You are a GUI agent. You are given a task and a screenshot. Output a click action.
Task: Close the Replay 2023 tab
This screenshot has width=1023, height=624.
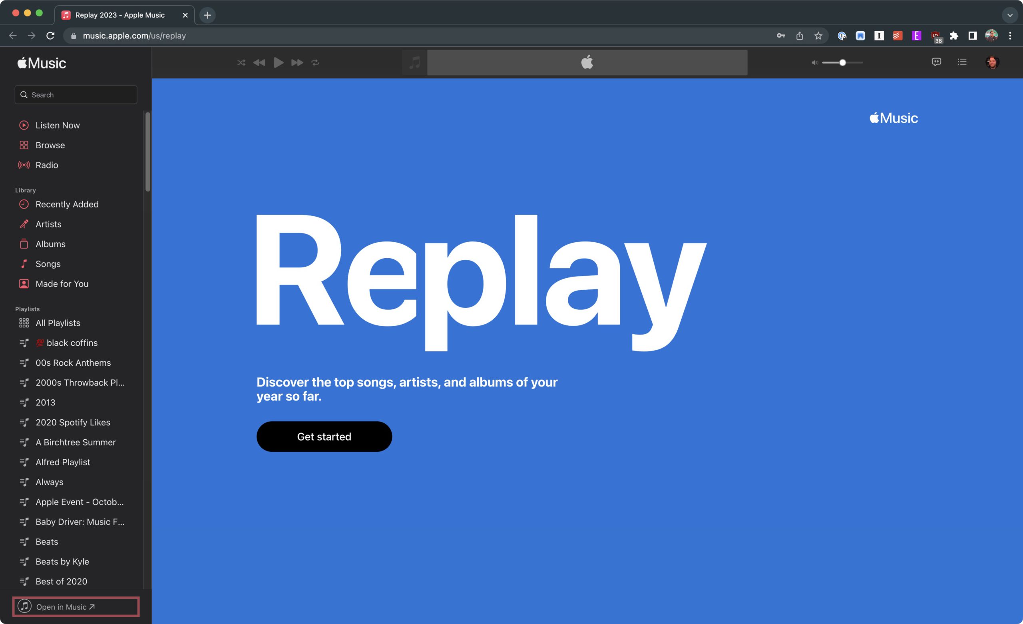pos(185,15)
